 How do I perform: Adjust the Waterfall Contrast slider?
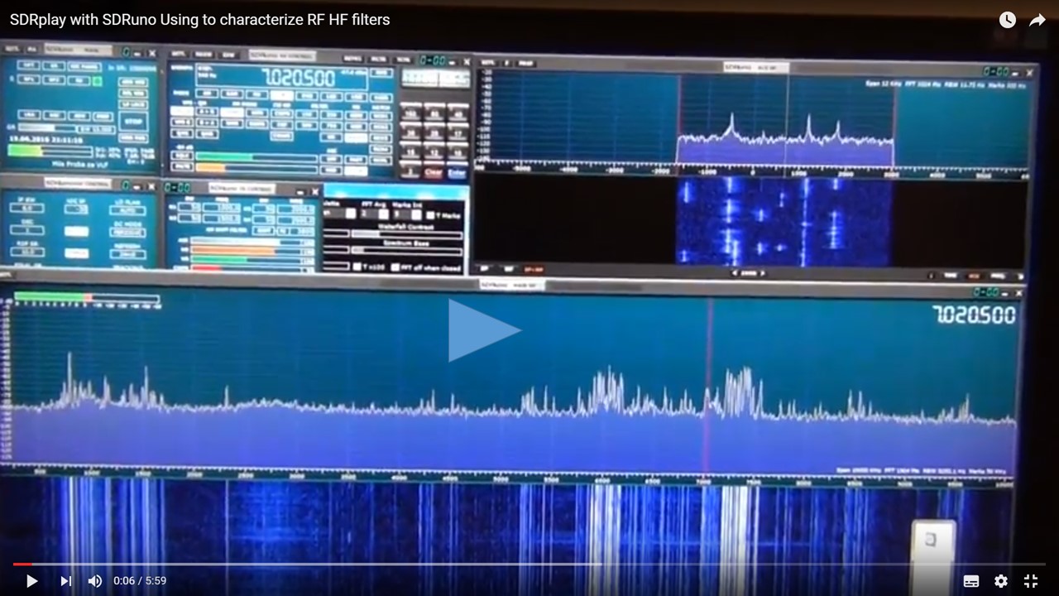tap(407, 234)
